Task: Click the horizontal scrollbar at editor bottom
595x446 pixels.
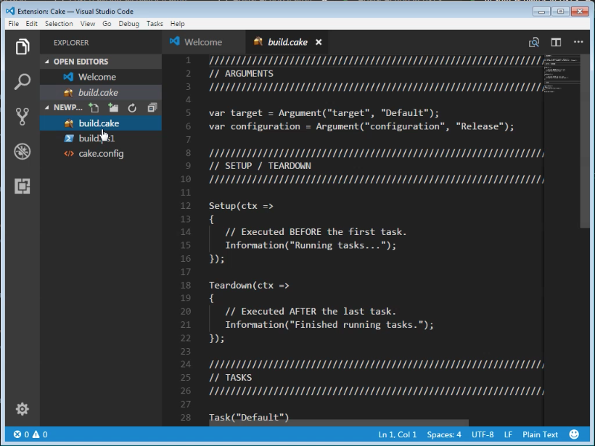Action: 338,423
